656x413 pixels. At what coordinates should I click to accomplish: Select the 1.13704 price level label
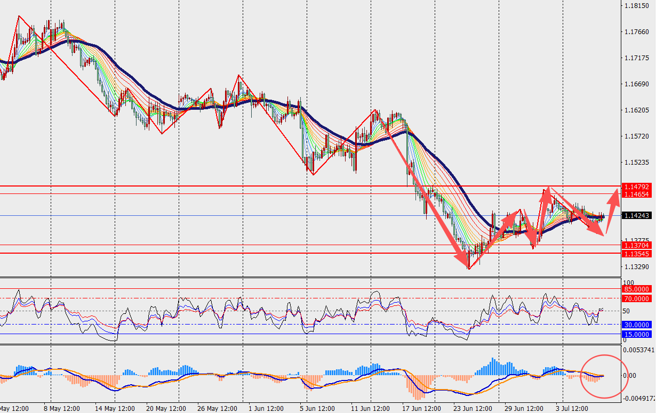636,245
